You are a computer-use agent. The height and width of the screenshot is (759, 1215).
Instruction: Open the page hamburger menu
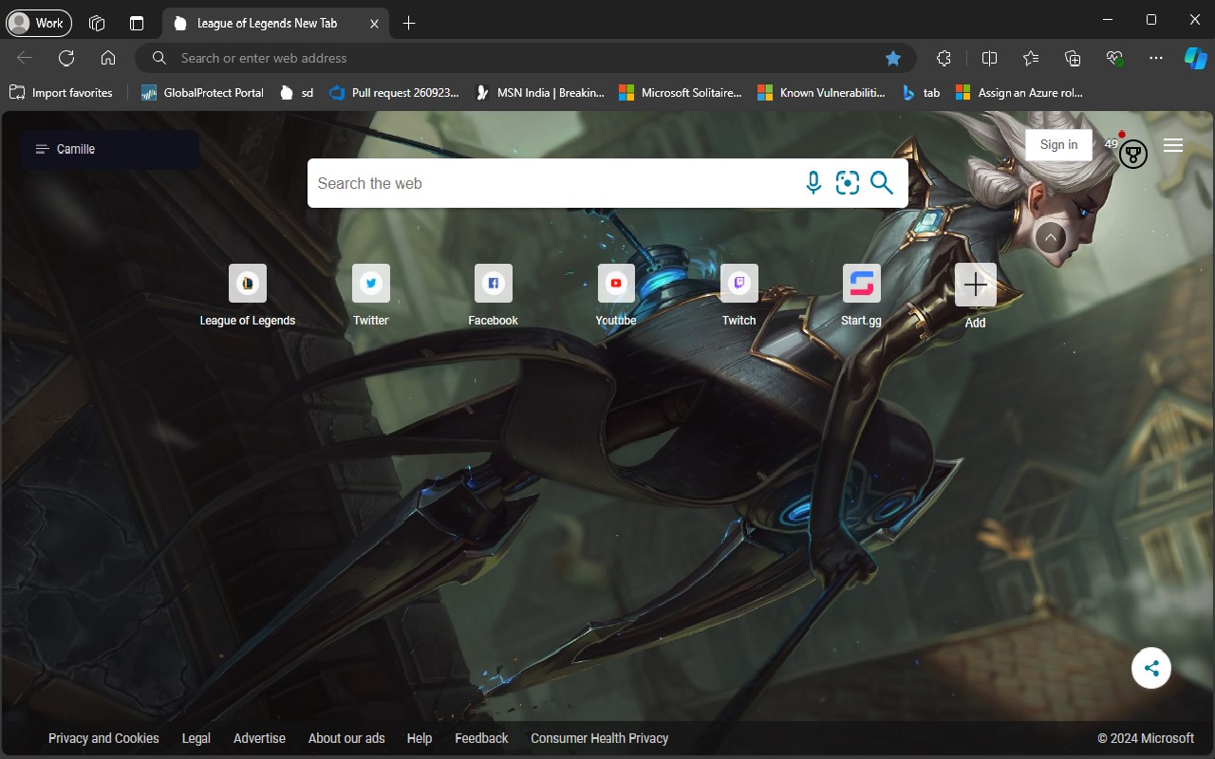tap(1173, 145)
